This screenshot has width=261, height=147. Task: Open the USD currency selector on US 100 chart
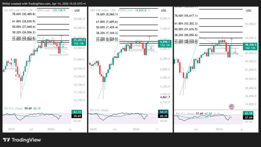pos(77,10)
